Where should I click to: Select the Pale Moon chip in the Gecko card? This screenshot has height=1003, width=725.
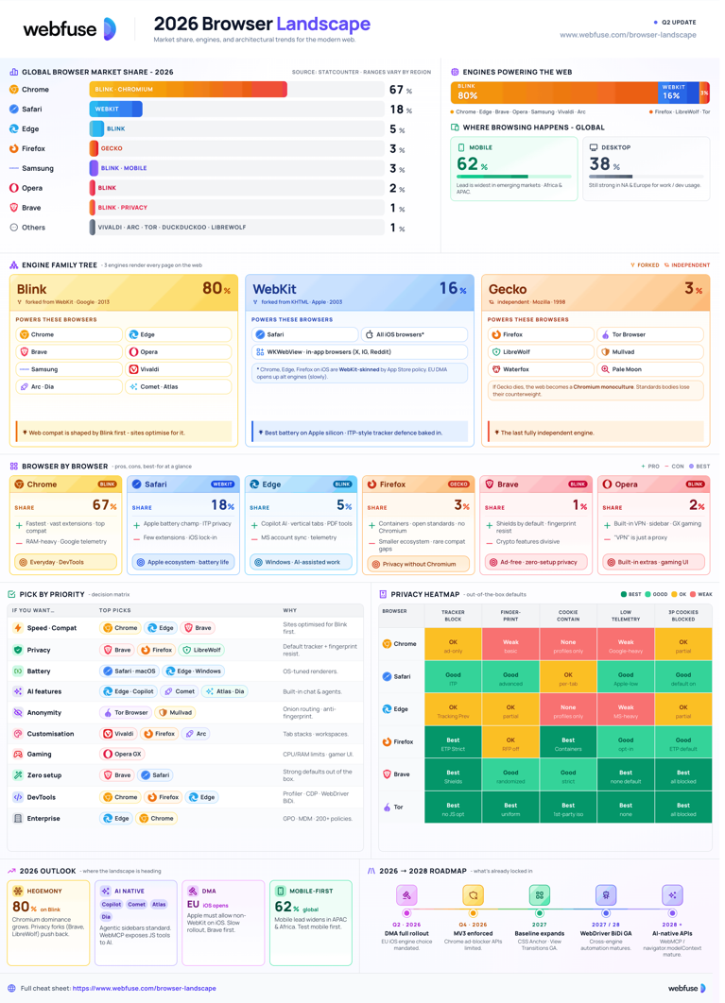coord(650,369)
